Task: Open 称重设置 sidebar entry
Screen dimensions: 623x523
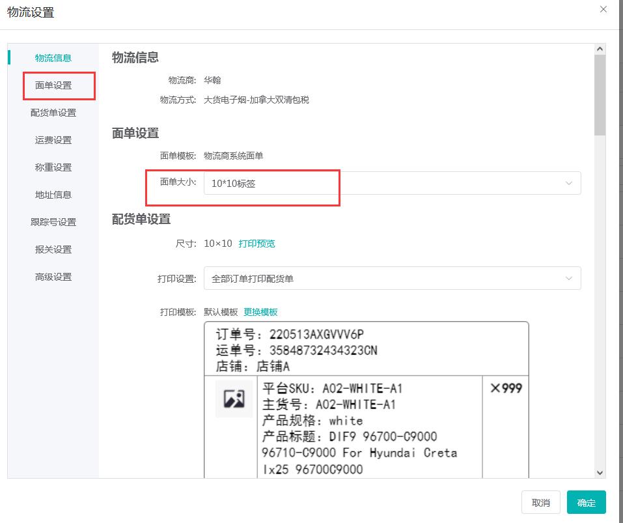Action: click(x=53, y=167)
